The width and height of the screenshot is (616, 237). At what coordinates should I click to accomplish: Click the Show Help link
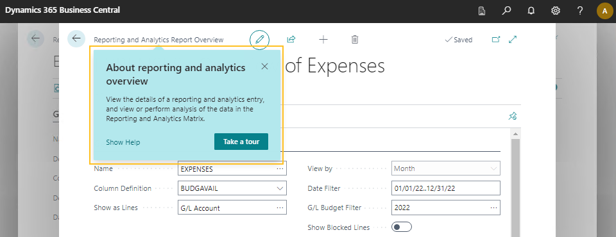[x=123, y=142]
